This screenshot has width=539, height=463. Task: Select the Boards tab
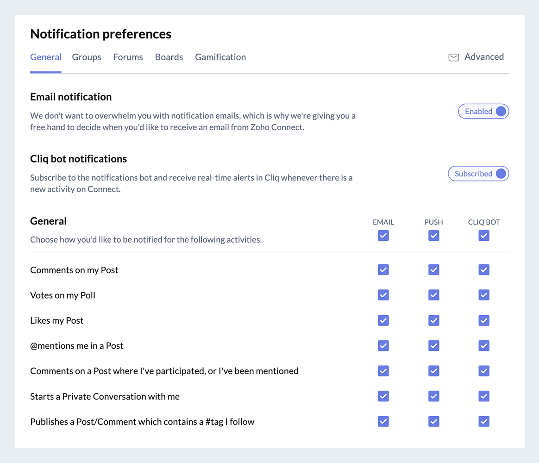169,57
